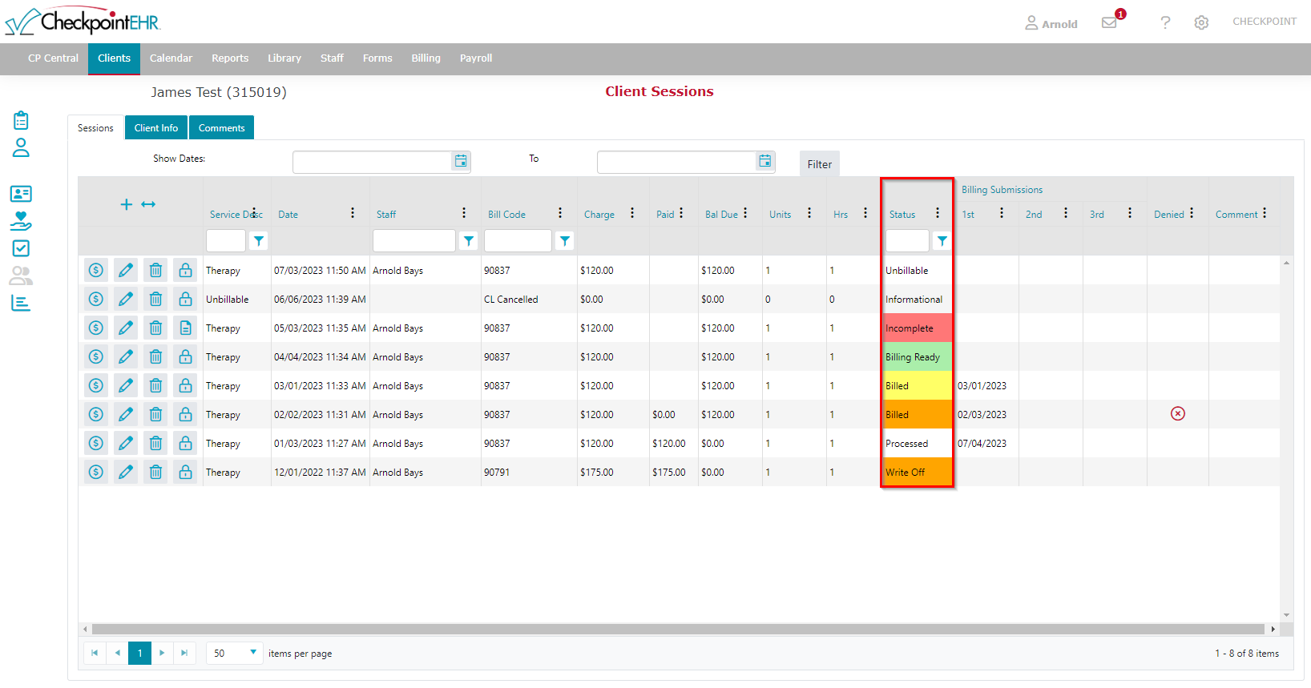
Task: Click the pencil edit icon for 07/03/2023 session
Action: click(126, 271)
